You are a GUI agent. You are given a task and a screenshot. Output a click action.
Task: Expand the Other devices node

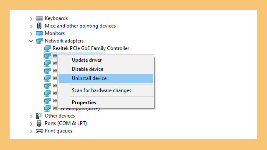click(31, 116)
